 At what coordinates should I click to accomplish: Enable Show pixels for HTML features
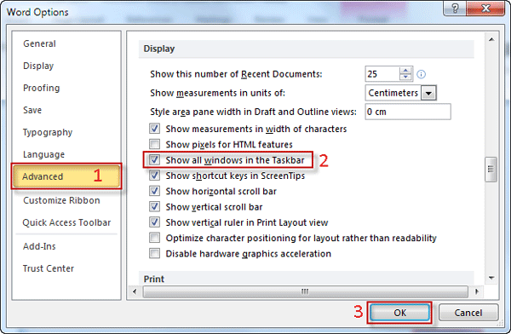154,144
